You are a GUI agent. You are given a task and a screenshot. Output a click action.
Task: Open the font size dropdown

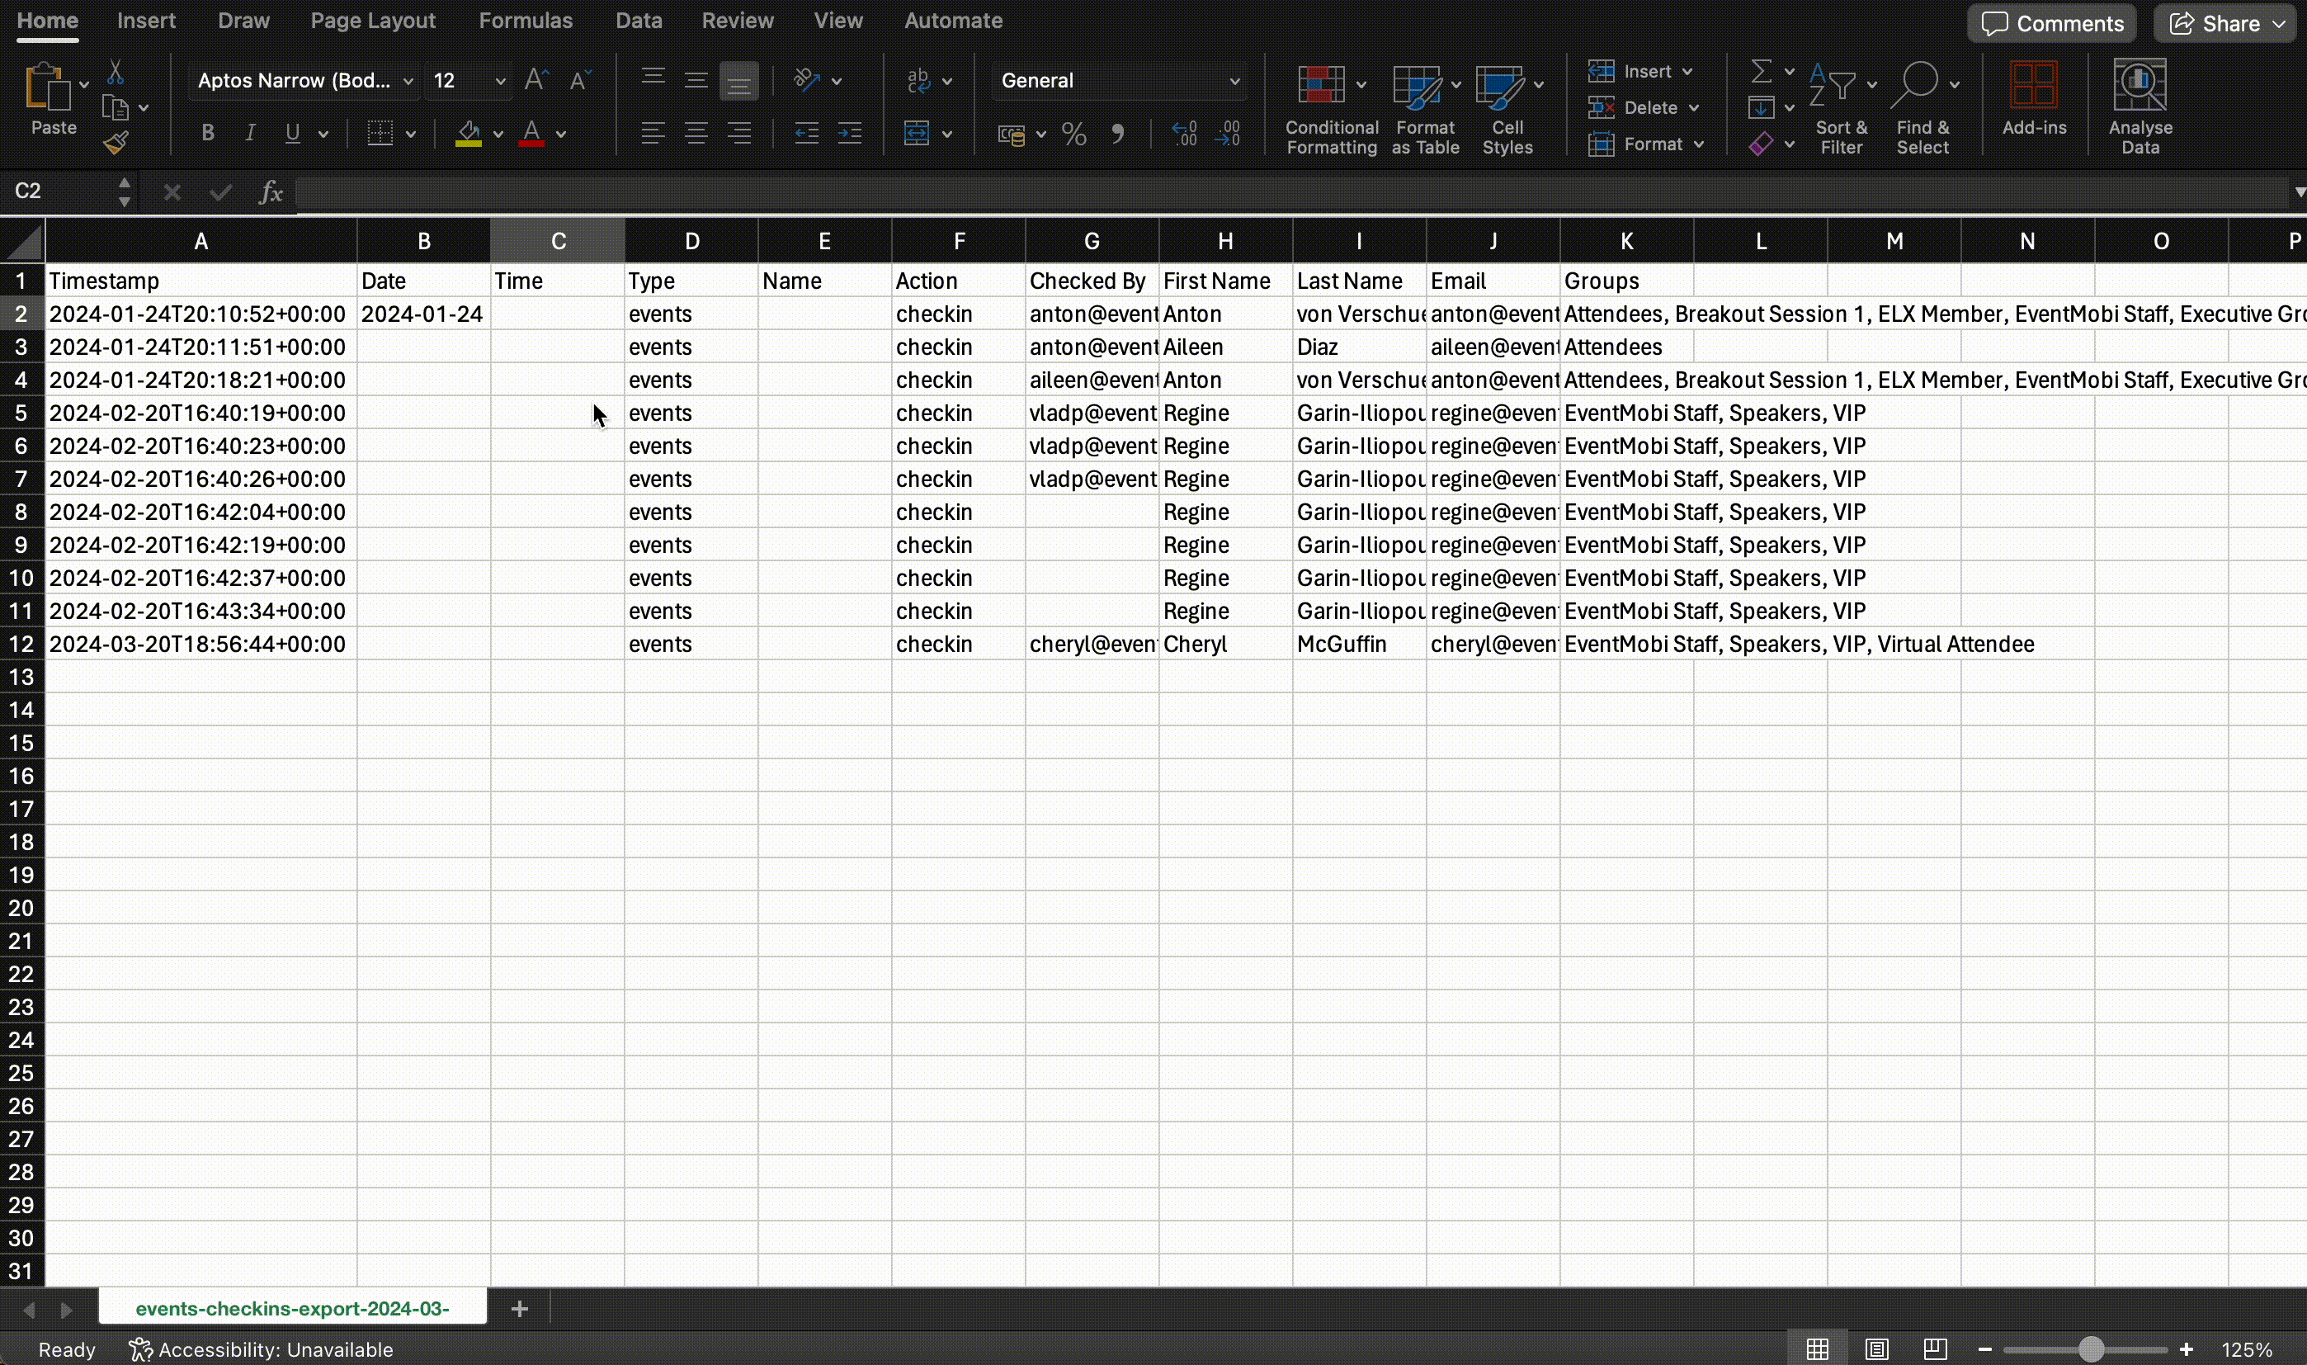click(x=499, y=81)
